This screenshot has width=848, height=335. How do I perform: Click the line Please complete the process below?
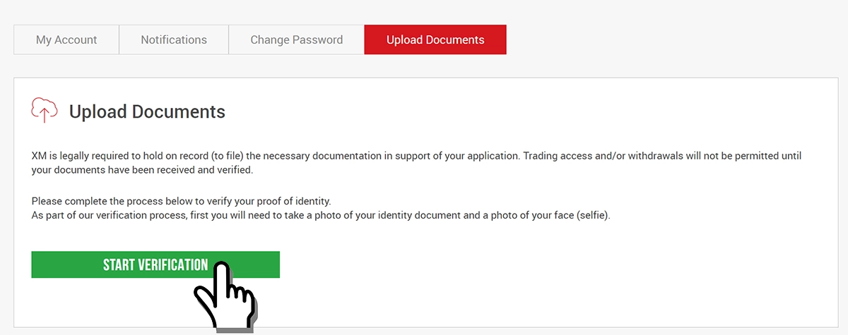181,201
